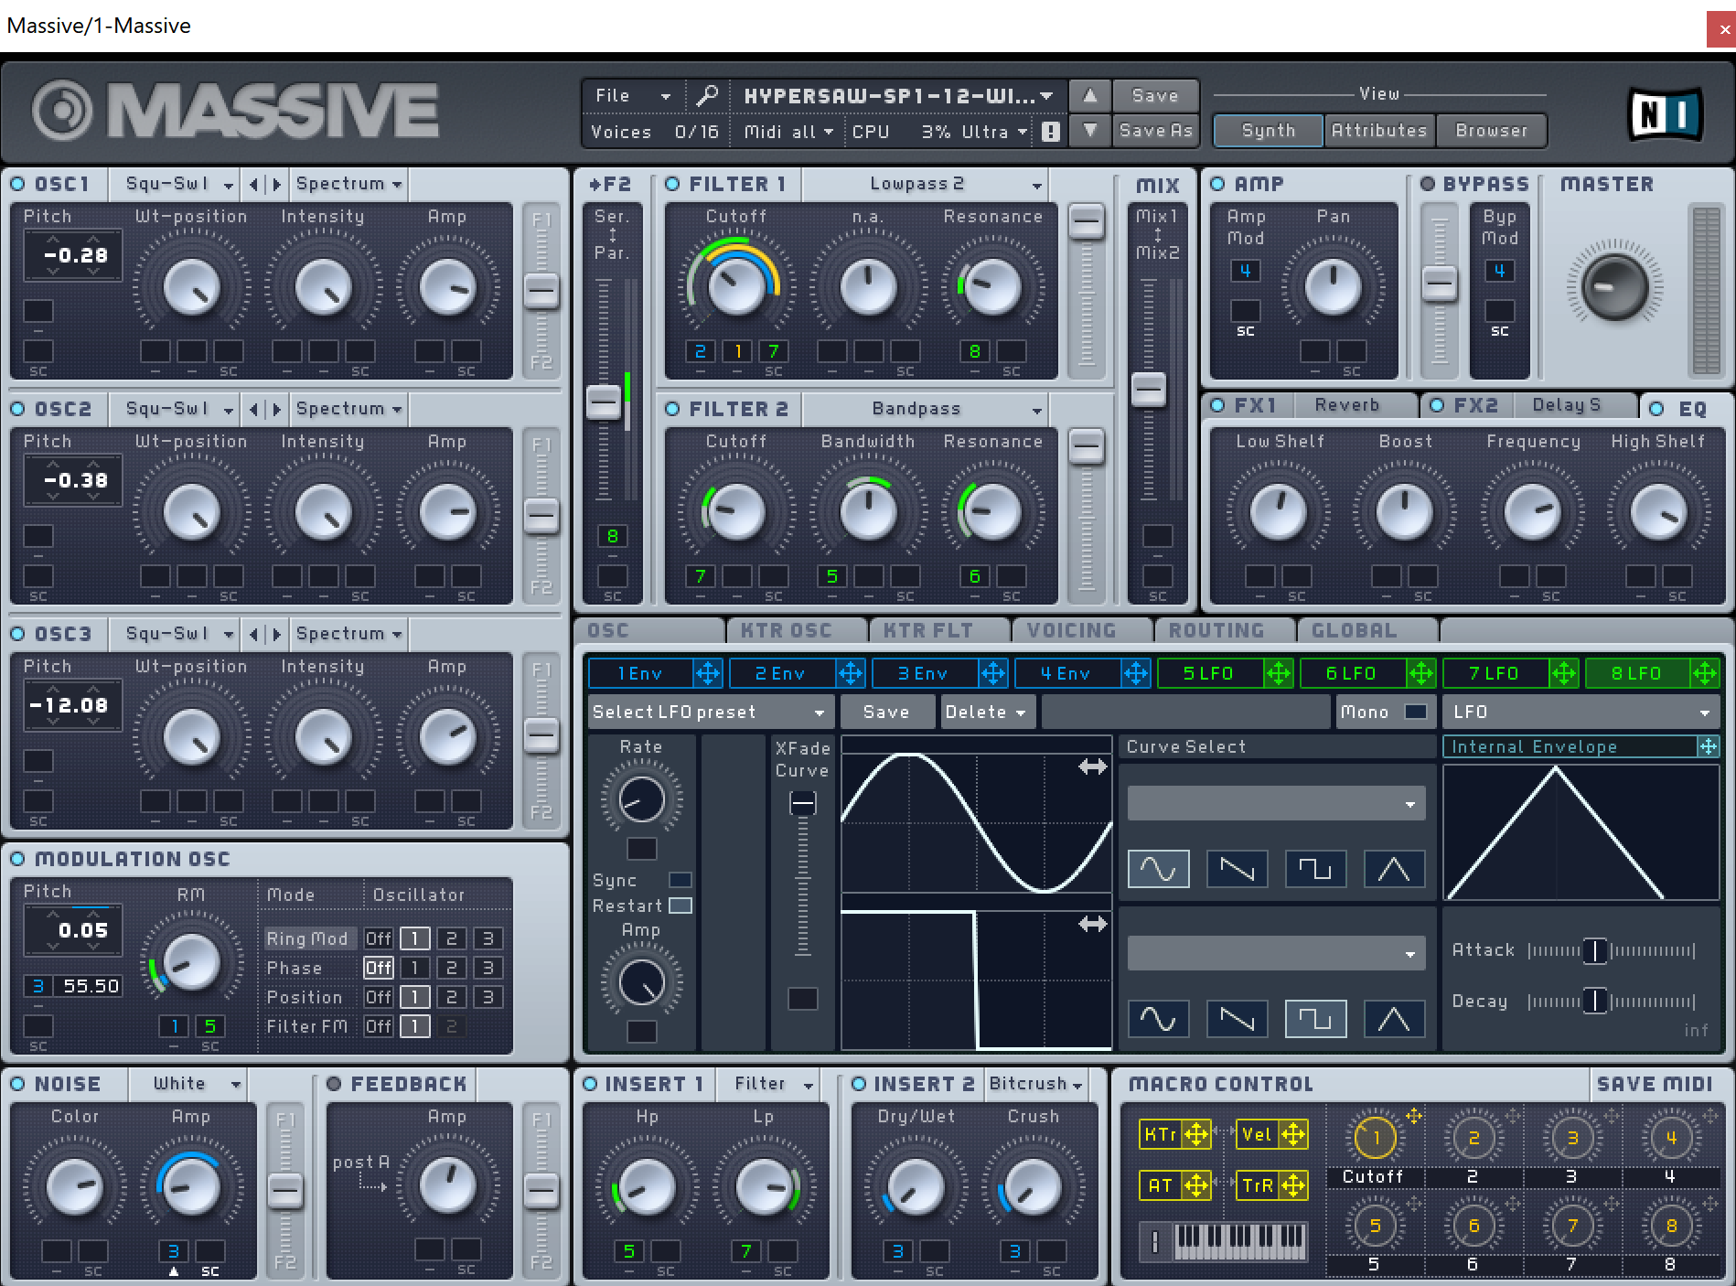1736x1286 pixels.
Task: Click the Filter 1 Cutoff knob
Action: [736, 287]
